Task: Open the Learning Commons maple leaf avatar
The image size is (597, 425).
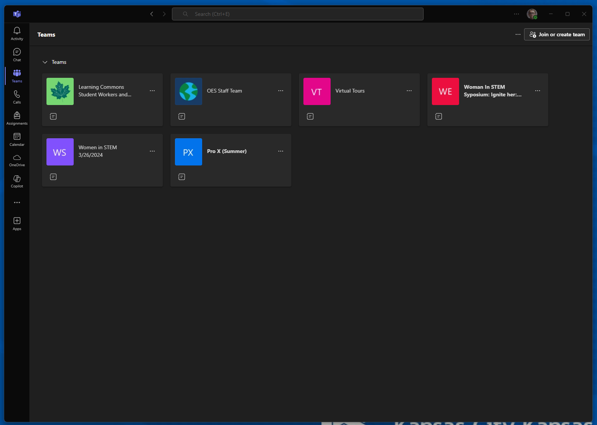Action: pyautogui.click(x=60, y=91)
